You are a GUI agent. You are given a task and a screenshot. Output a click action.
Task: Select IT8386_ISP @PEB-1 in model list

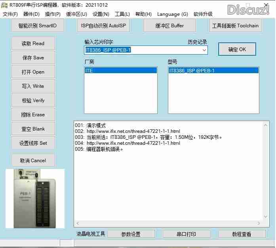(213, 70)
